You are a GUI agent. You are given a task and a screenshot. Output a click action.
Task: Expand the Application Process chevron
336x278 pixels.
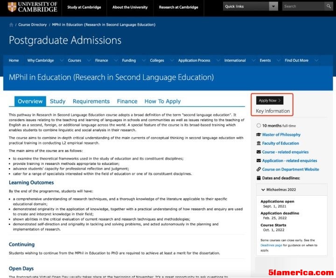coord(218,60)
